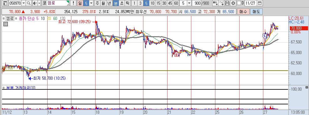Select 년 yearly chart period

coord(109,3)
